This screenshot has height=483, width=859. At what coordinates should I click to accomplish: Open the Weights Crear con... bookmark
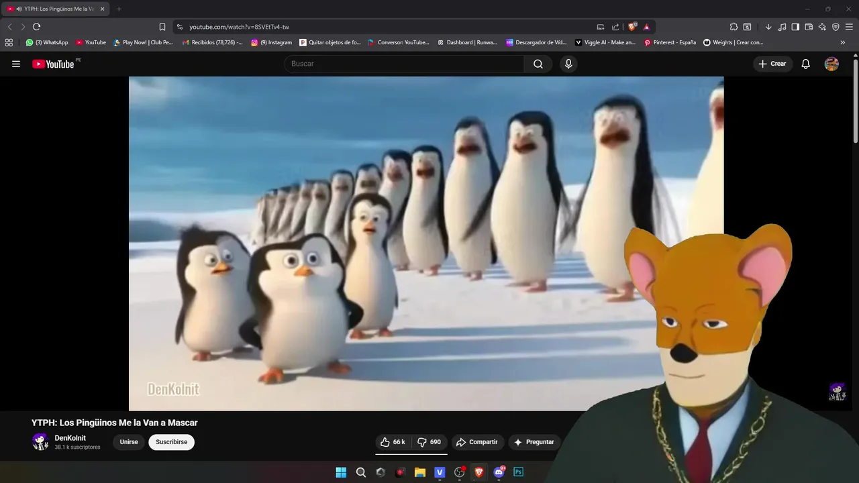click(x=734, y=42)
